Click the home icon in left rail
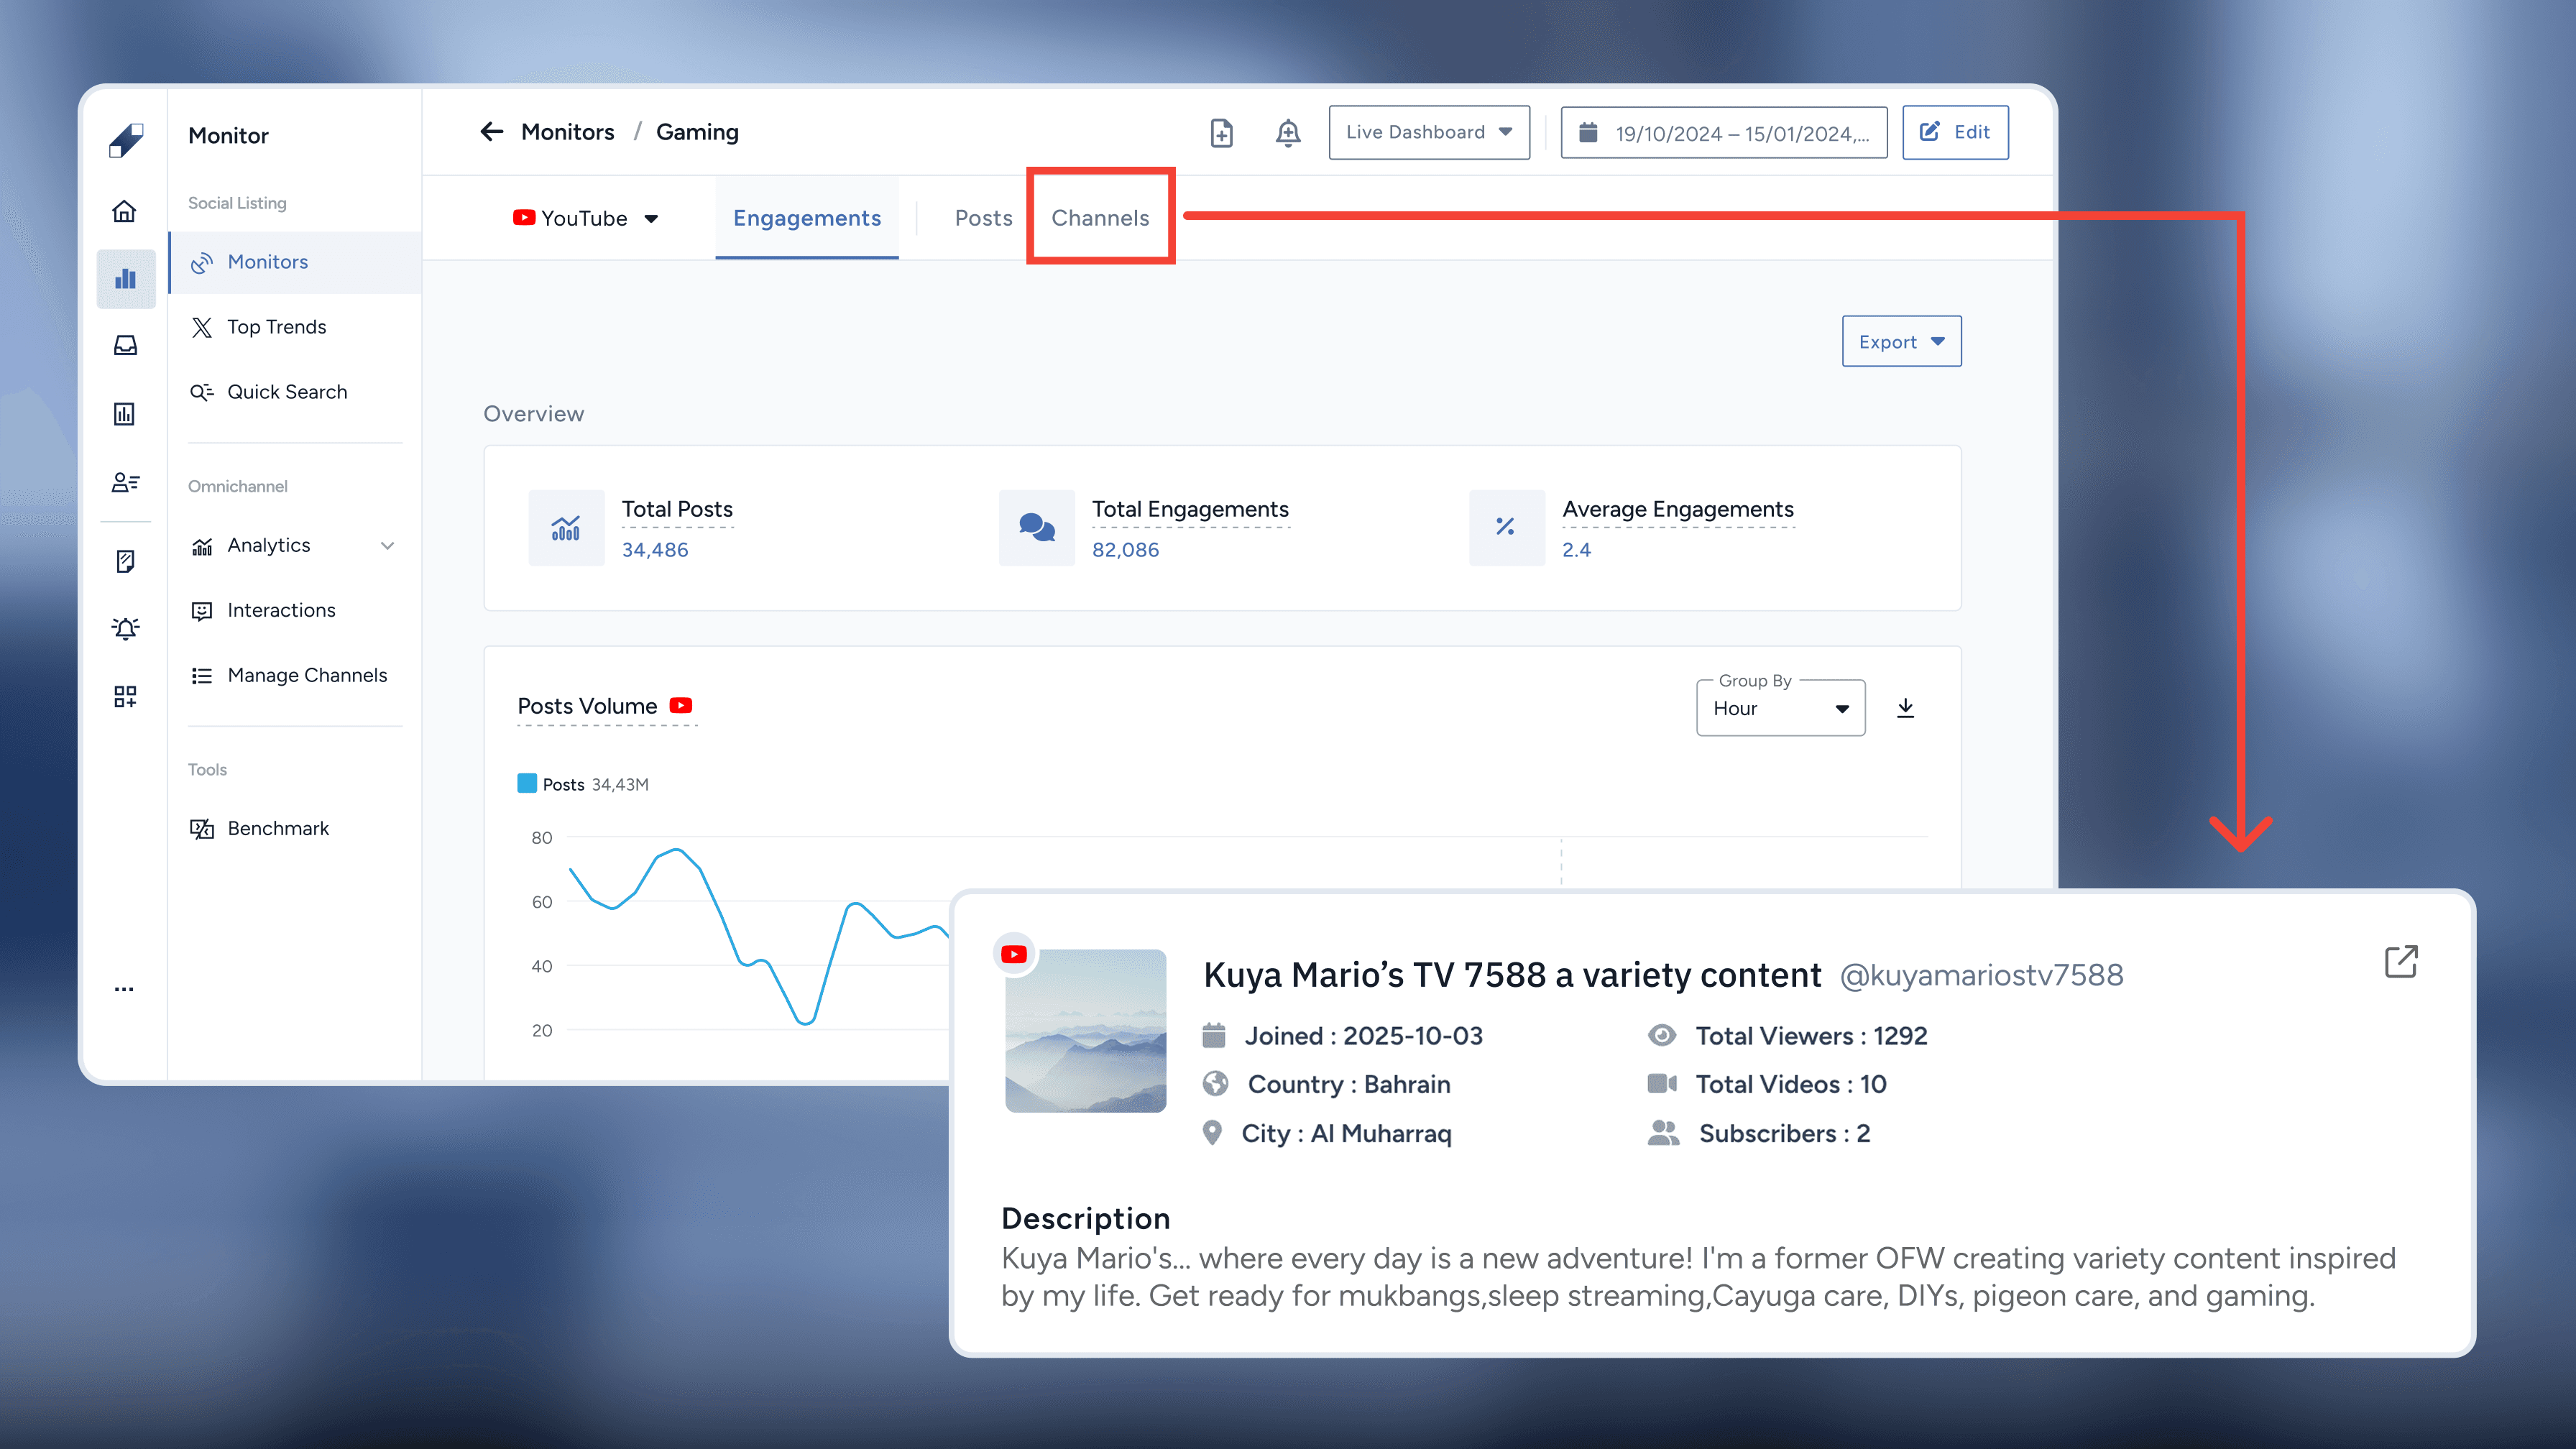Screen dimensions: 2576x1449 click(124, 211)
